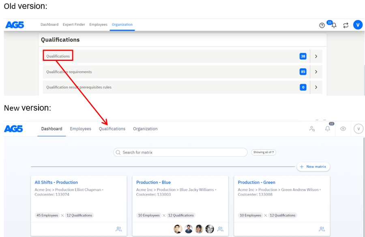
Task: Click the person search icon in new header
Action: coord(312,129)
